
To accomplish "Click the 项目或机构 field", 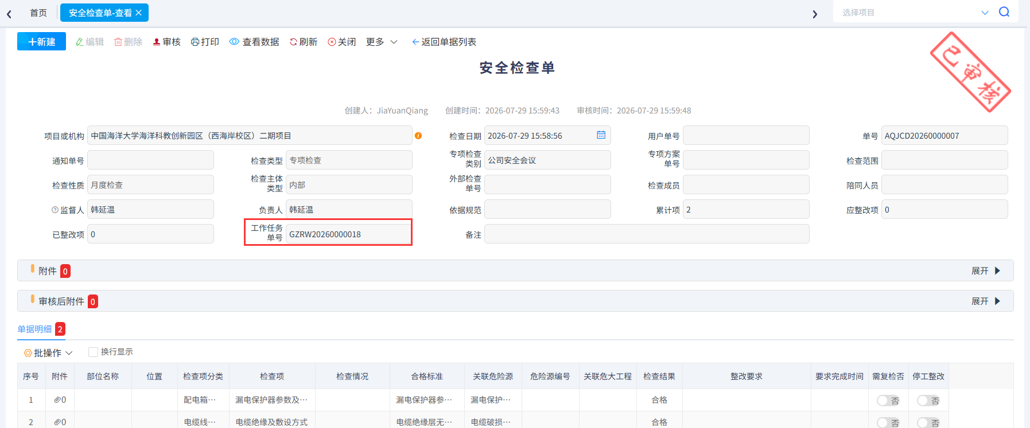I will (250, 135).
